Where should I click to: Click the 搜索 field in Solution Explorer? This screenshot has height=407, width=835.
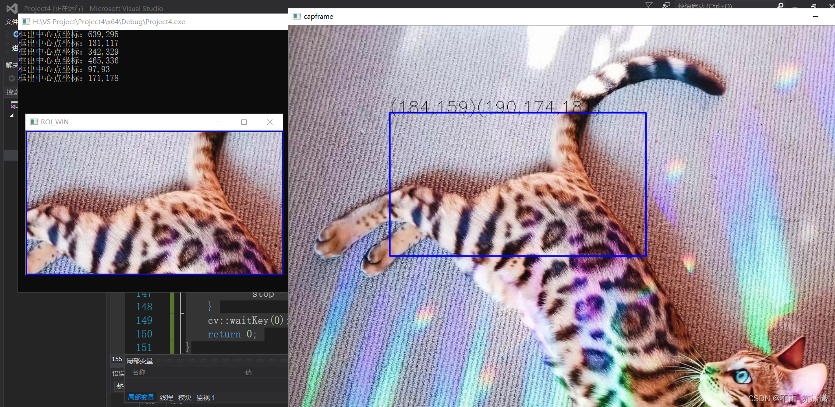[11, 92]
